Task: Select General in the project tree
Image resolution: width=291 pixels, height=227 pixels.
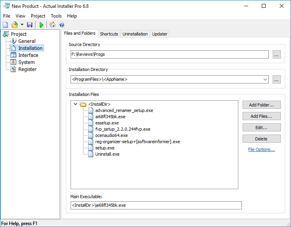Action: point(27,41)
